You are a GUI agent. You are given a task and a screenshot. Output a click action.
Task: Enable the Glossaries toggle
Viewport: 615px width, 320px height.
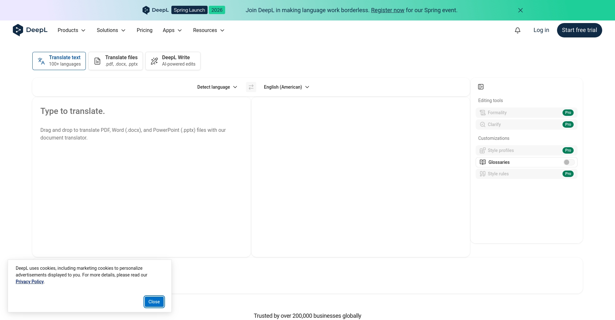tap(569, 162)
